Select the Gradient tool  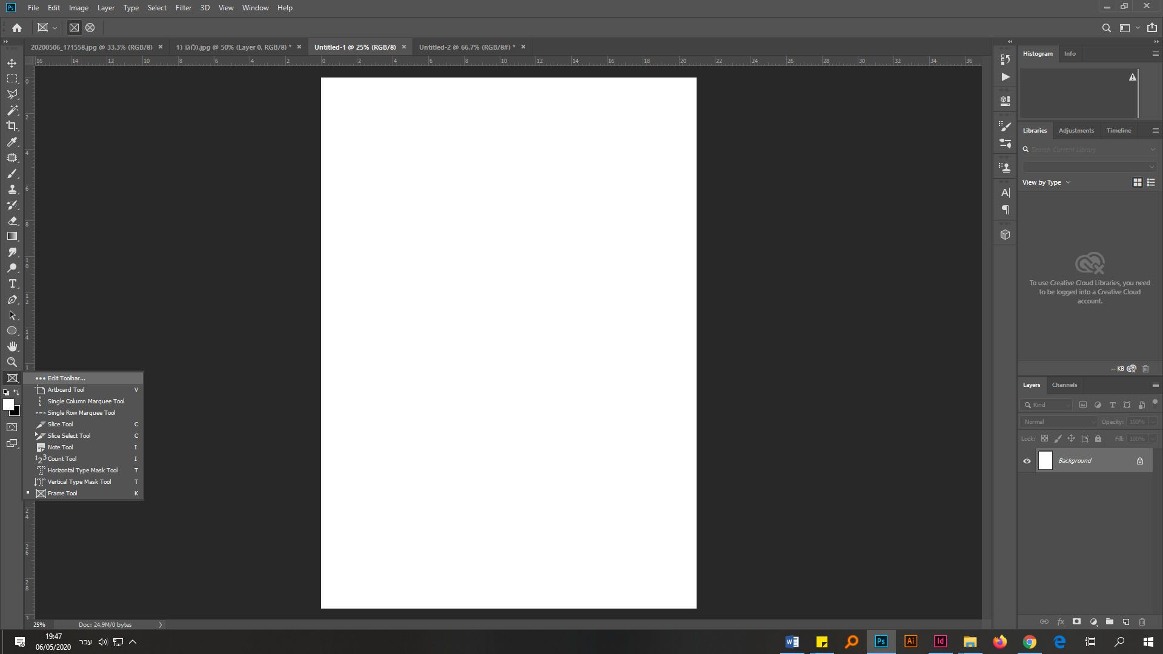[12, 236]
